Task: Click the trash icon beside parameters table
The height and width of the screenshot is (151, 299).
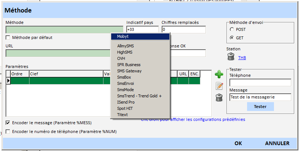Action: coord(219,97)
